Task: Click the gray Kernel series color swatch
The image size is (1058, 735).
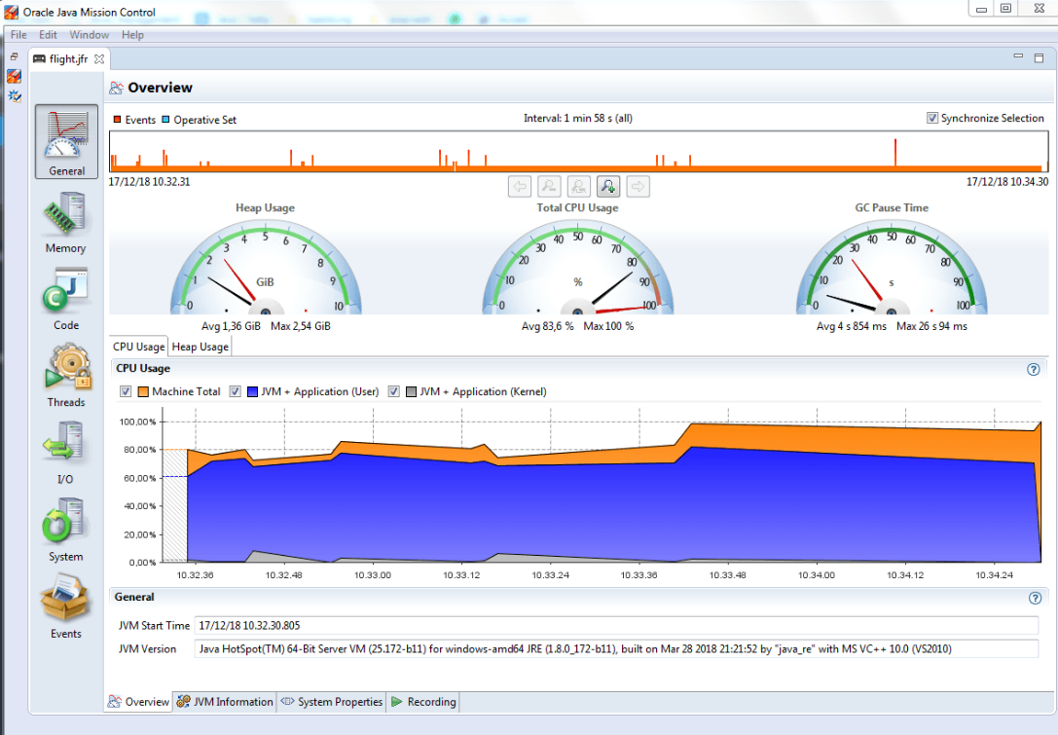Action: point(411,391)
